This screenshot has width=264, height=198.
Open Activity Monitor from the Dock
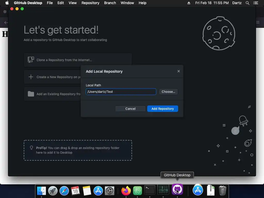(163, 189)
